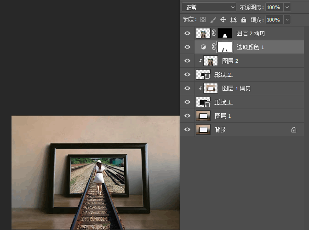The height and width of the screenshot is (230, 309).
Task: Click the lock transparent pixels icon
Action: coord(203,20)
